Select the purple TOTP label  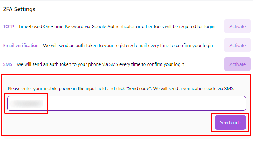pos(9,26)
